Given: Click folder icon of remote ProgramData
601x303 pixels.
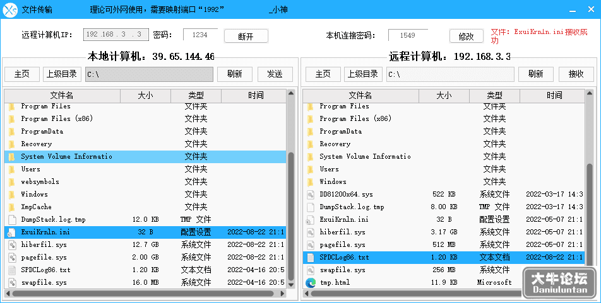Looking at the screenshot, I should [x=311, y=132].
